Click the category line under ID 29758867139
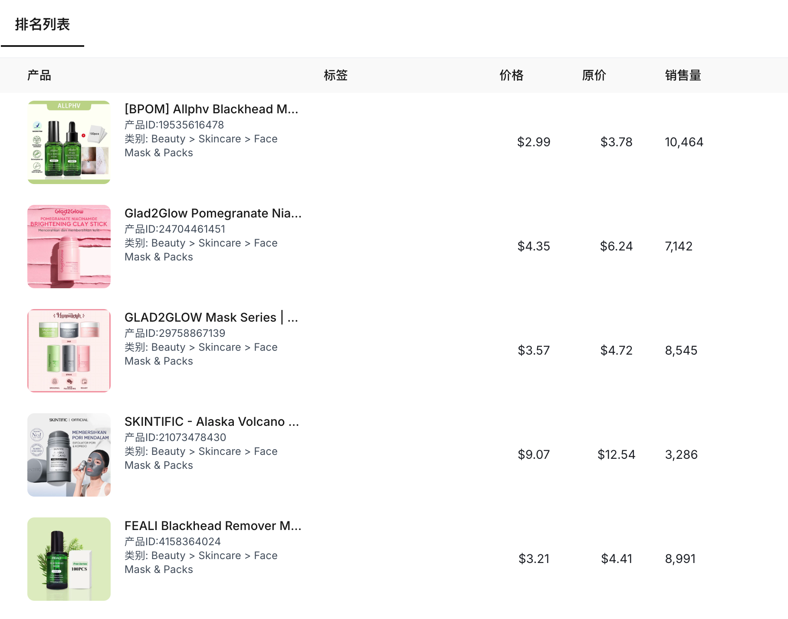The image size is (788, 619). 201,354
